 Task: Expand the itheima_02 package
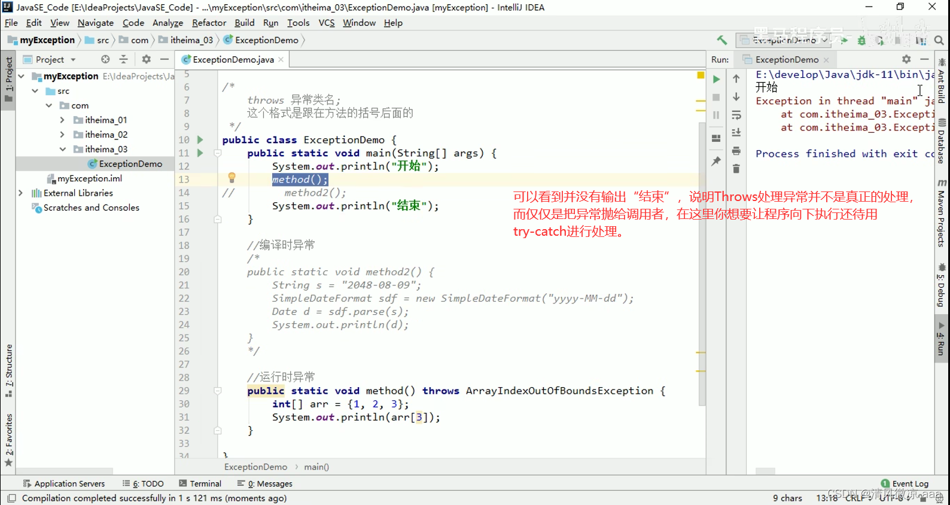[x=62, y=135]
